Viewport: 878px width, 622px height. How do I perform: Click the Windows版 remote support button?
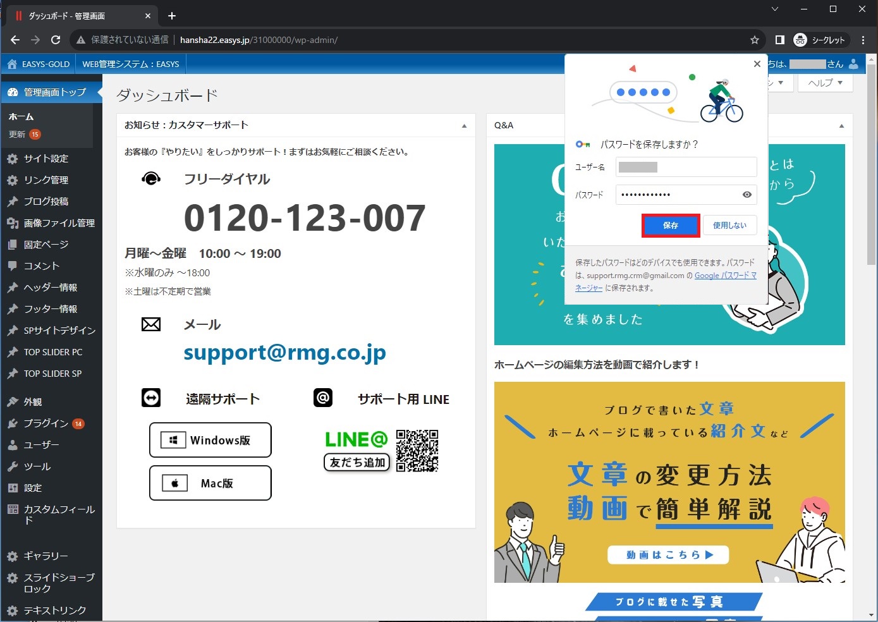click(210, 440)
